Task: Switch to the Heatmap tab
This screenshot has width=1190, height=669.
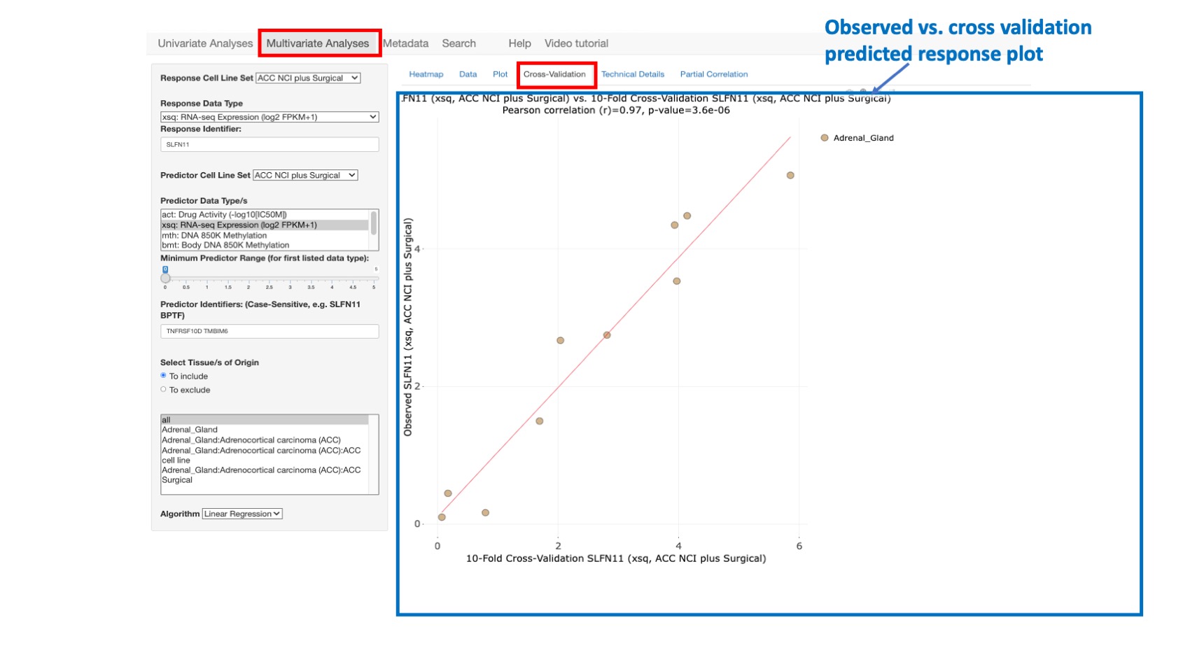Action: tap(426, 73)
